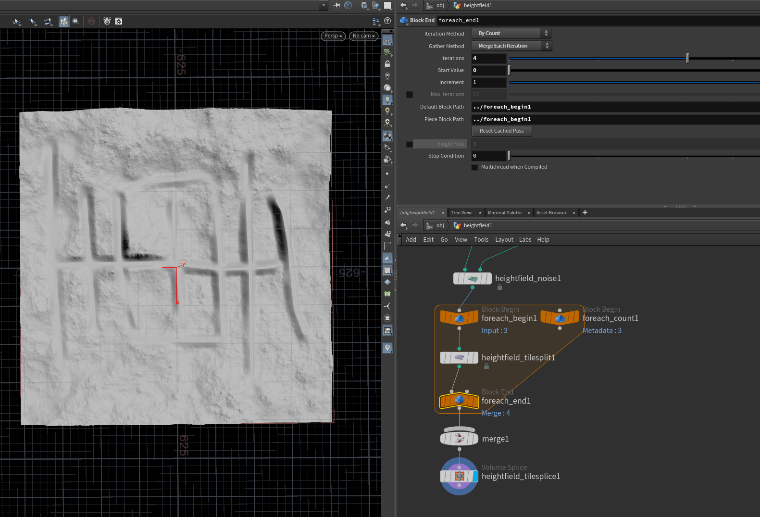
Task: Open the Edit menu in network editor
Action: coord(428,240)
